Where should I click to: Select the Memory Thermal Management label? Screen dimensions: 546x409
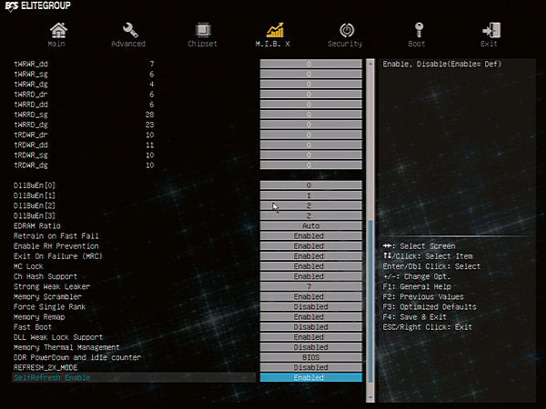pos(66,347)
